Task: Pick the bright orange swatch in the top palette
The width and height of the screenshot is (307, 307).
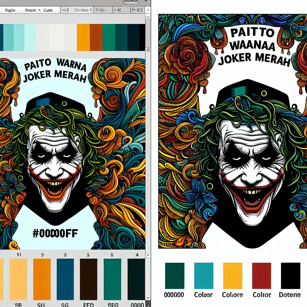Action: pos(83,37)
